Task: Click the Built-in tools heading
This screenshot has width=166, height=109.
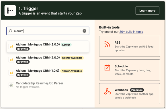Action: point(109,27)
